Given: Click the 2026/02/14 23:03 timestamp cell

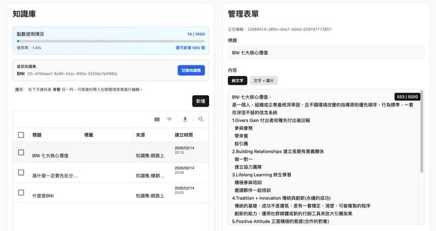Looking at the screenshot, I should 184,190.
